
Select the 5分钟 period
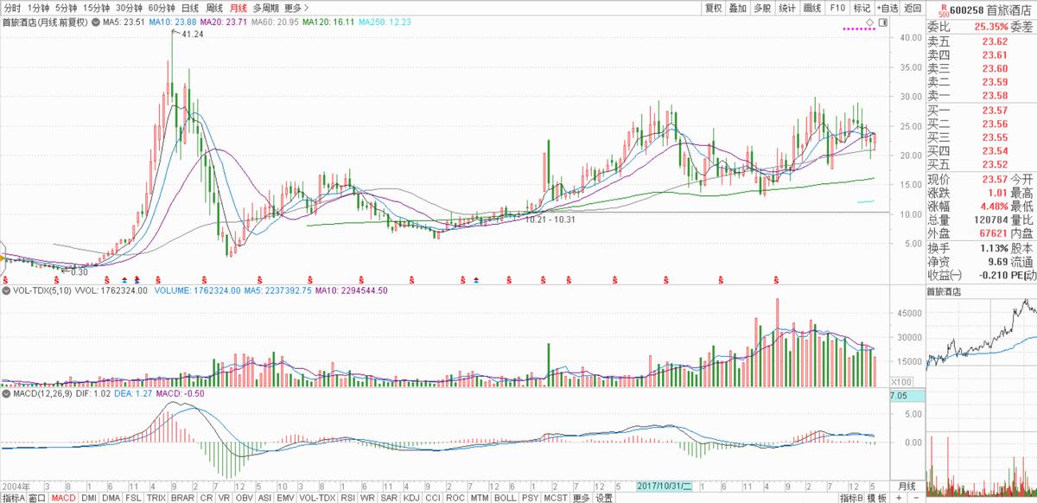coord(66,7)
